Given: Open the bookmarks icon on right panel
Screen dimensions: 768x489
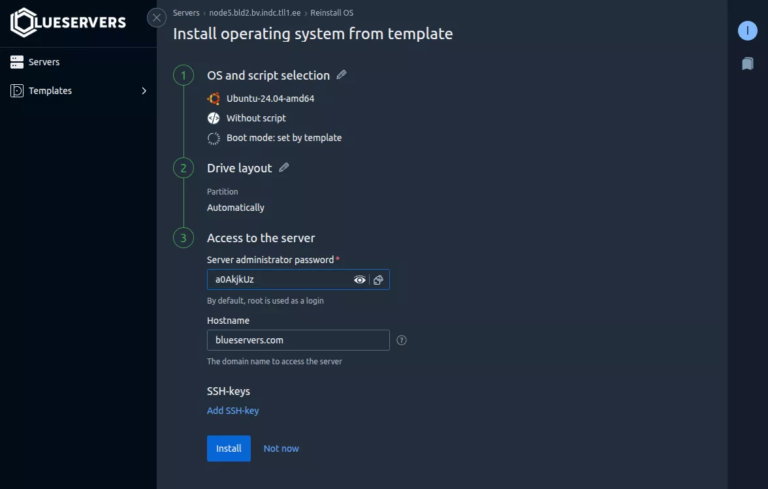Looking at the screenshot, I should tap(747, 63).
